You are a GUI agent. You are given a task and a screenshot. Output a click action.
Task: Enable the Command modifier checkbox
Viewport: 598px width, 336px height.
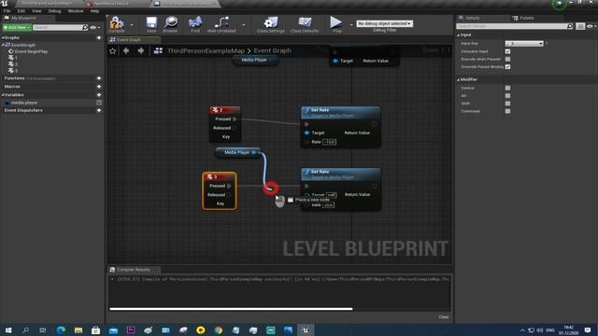(x=507, y=111)
